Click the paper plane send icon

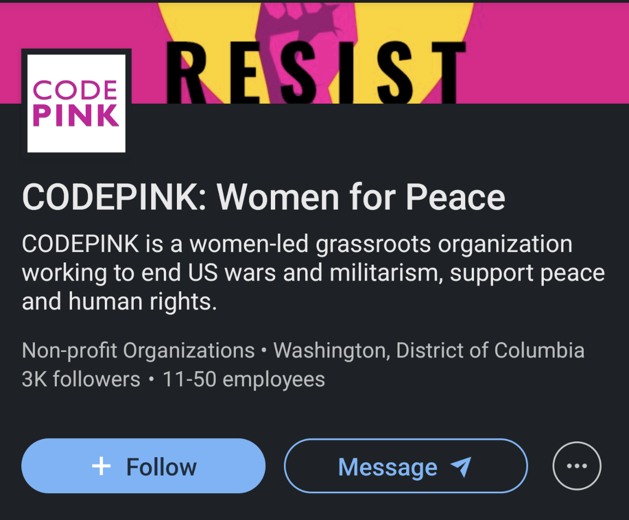[460, 467]
